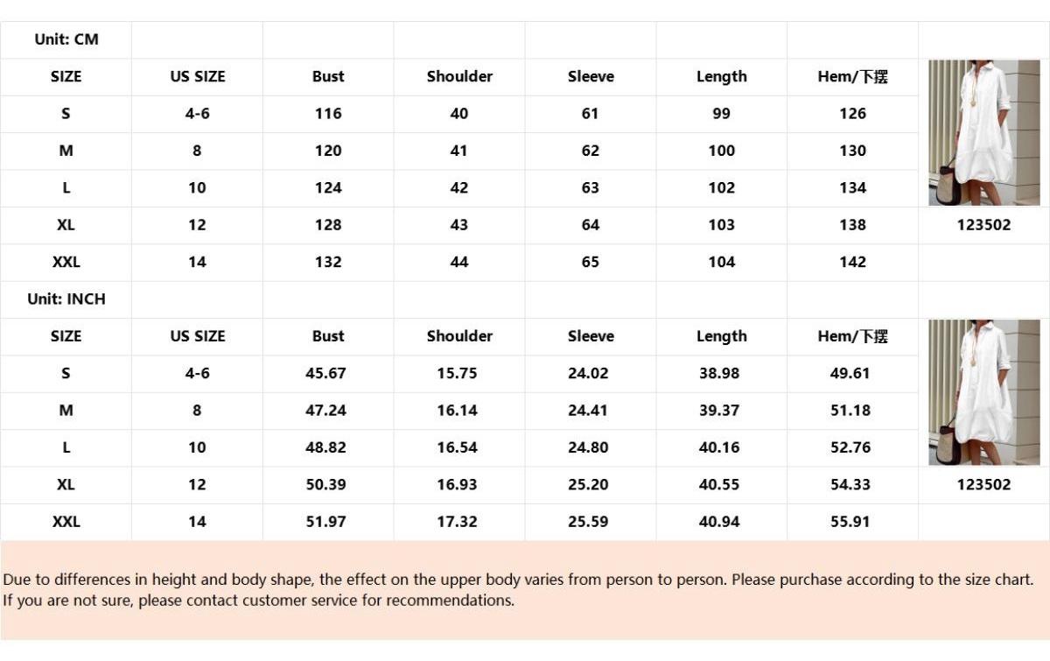Click the CM table Shoulder column header
Image resolution: width=1050 pixels, height=661 pixels.
click(459, 76)
